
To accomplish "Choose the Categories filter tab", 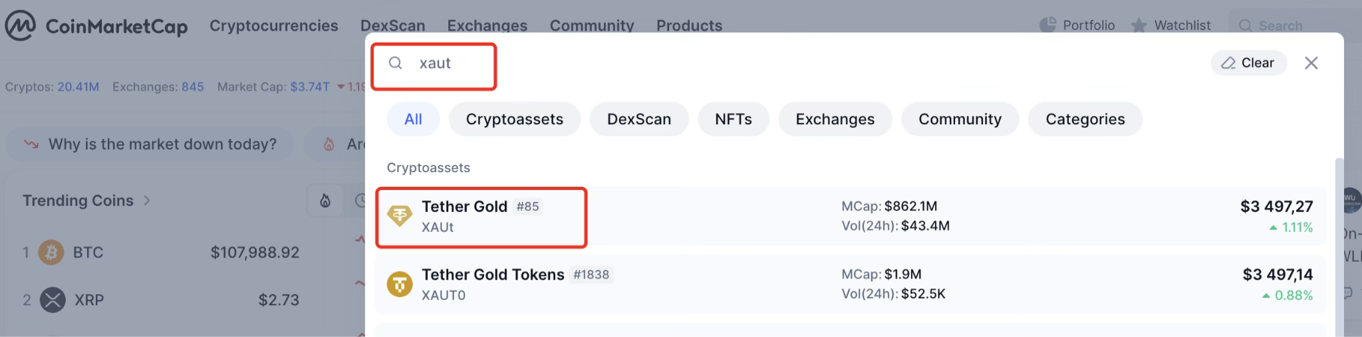I will click(1085, 119).
